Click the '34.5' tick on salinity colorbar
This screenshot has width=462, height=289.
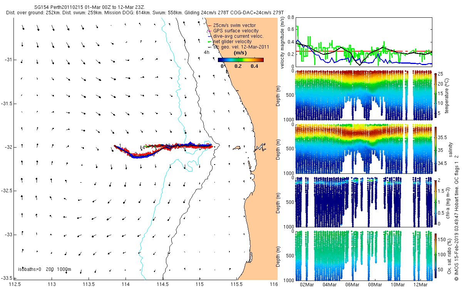point(442,163)
